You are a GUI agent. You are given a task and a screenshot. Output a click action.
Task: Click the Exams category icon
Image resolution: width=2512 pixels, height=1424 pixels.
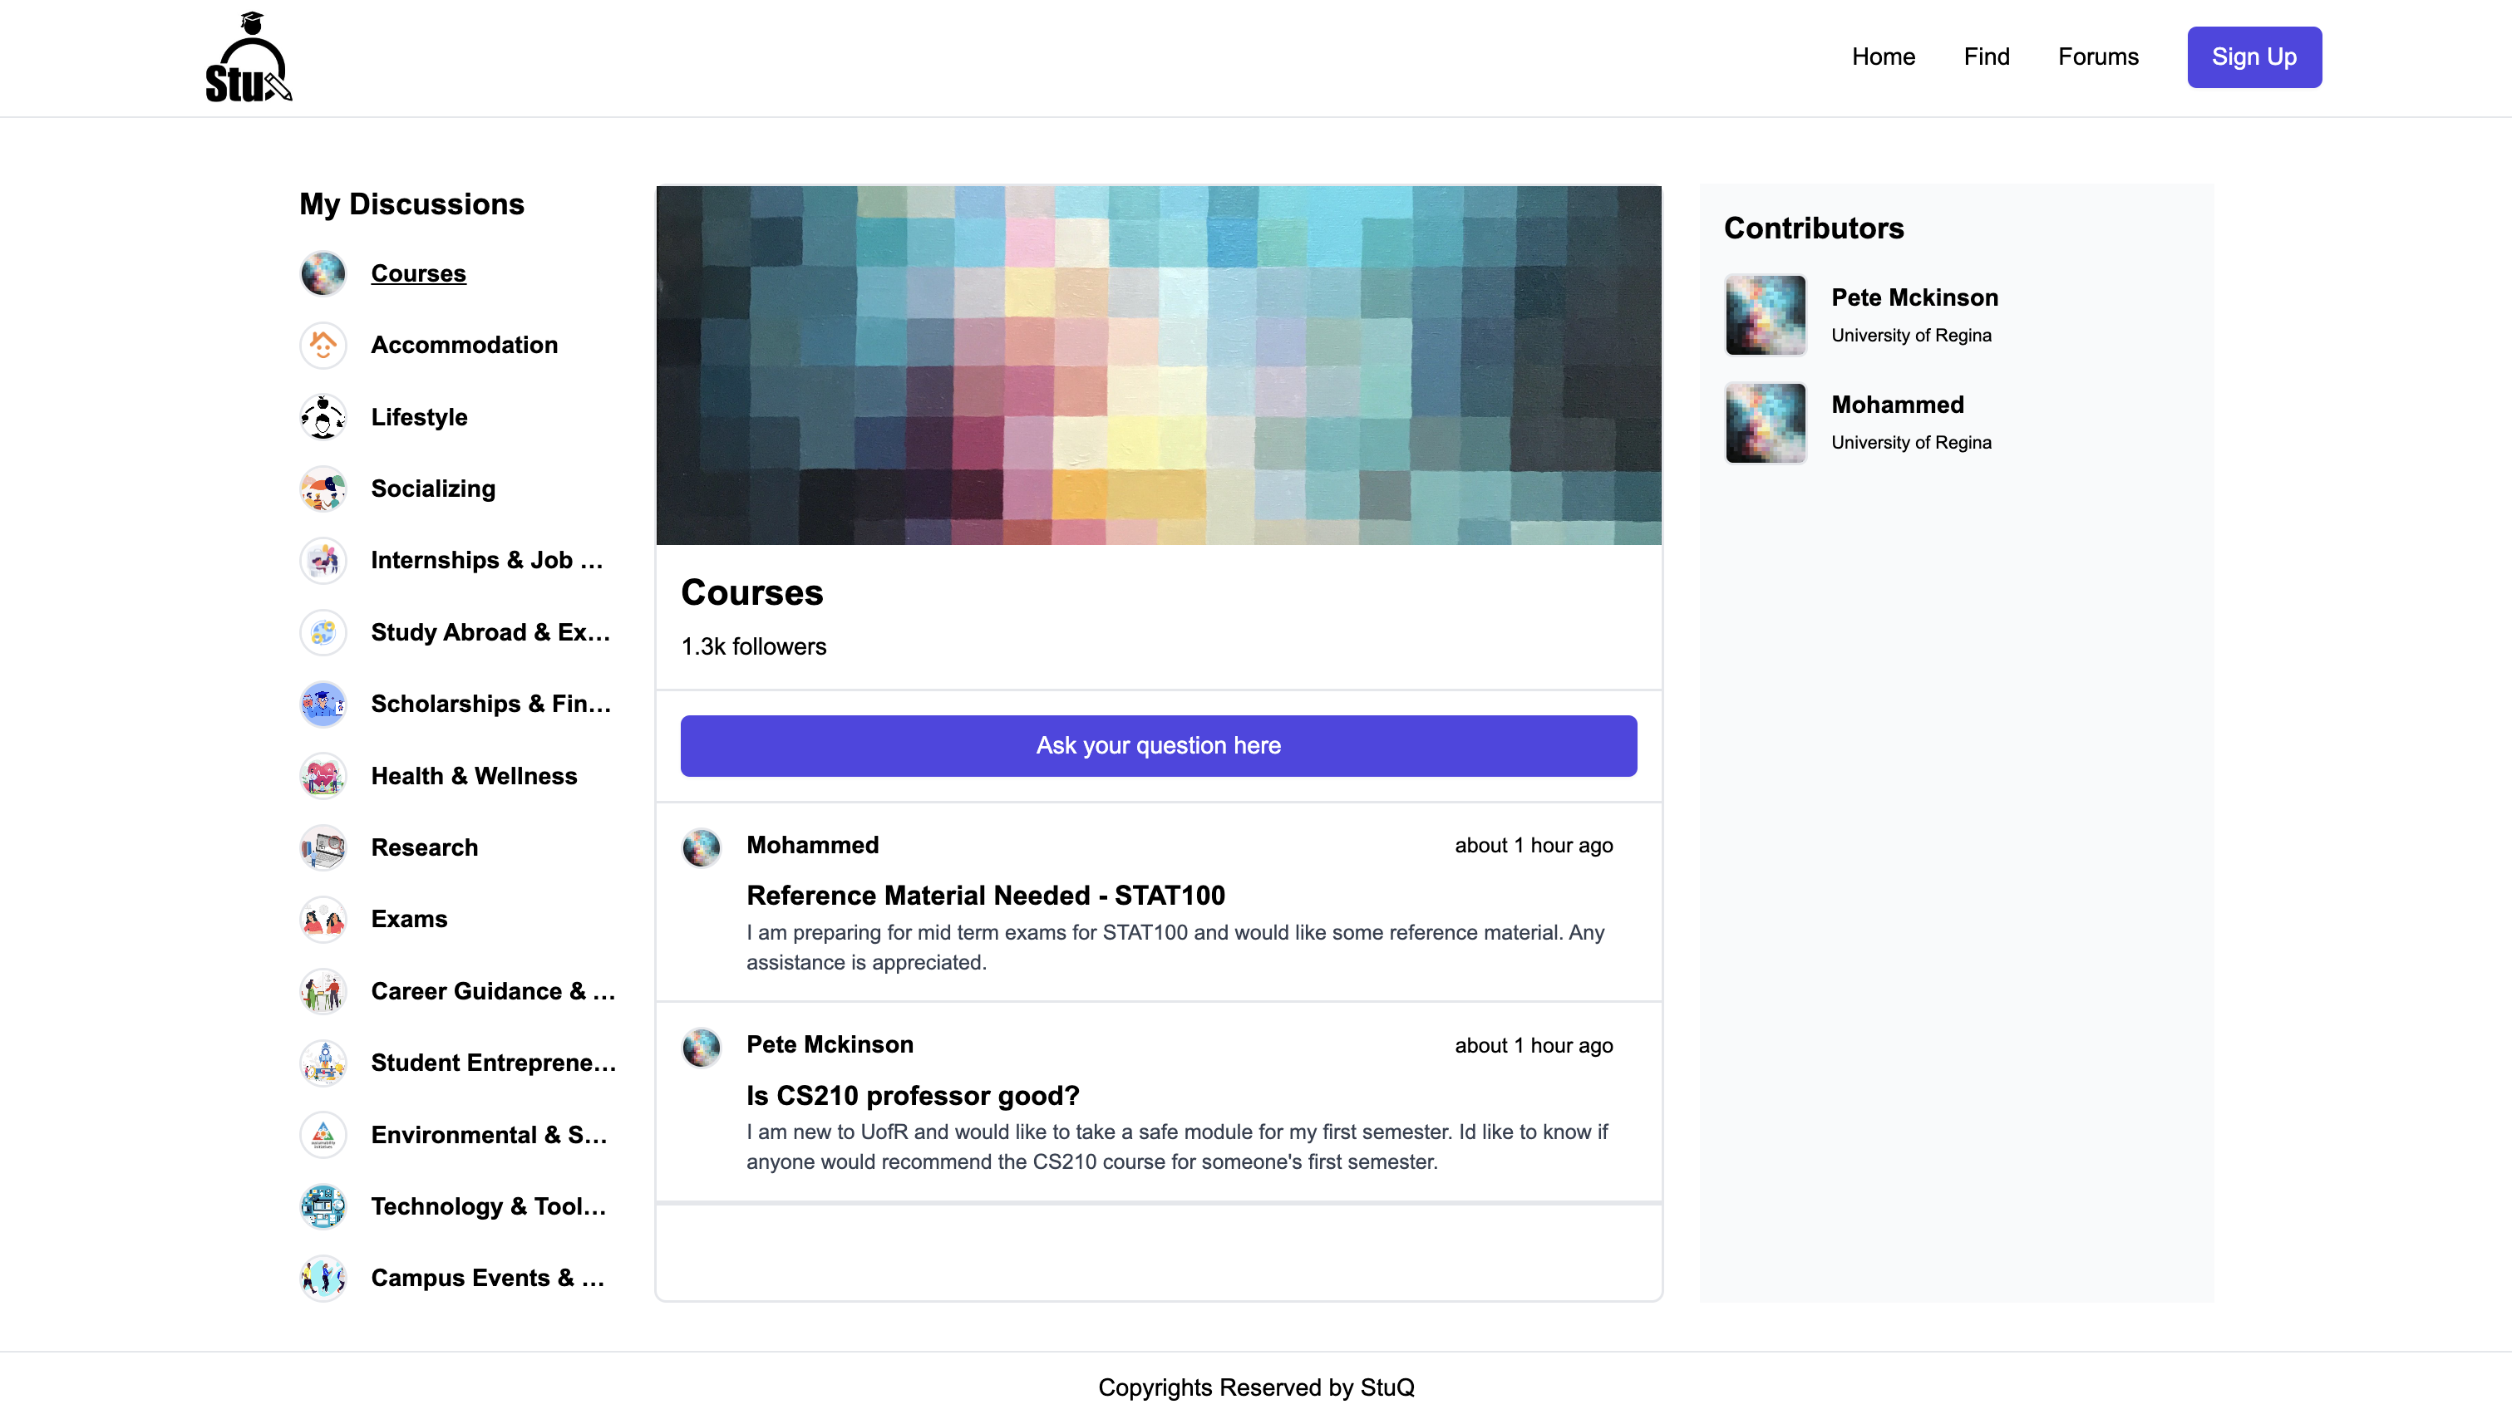[x=323, y=920]
